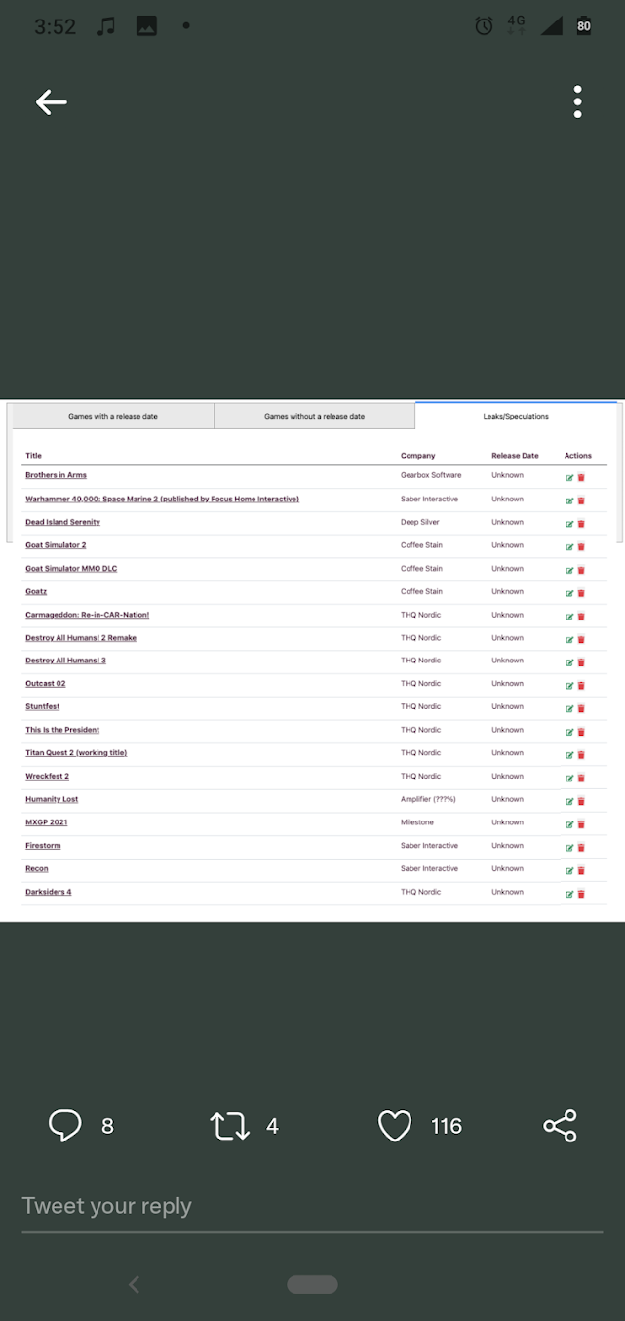The width and height of the screenshot is (625, 1321).
Task: Click the edit icon in Humanity Lost row
Action: pos(569,802)
